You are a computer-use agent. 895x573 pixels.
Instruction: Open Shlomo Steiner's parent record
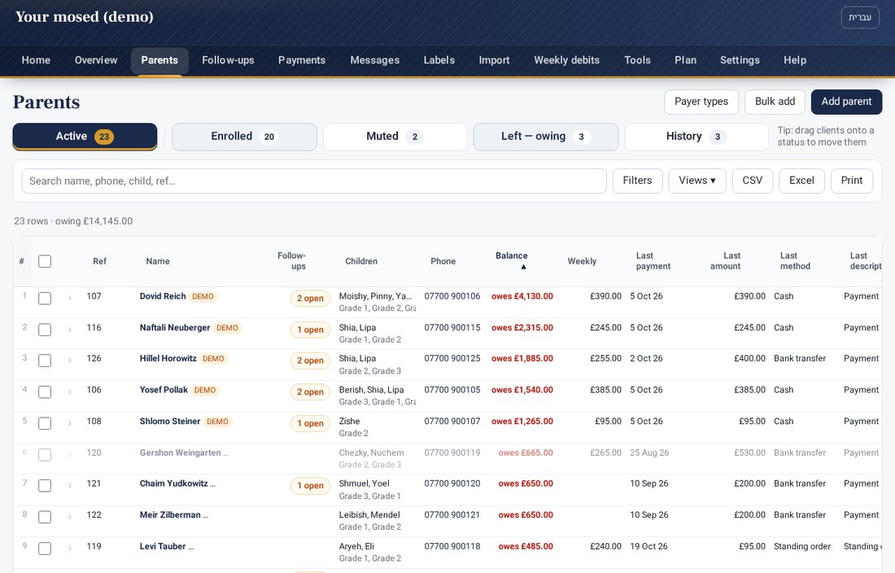click(x=170, y=421)
